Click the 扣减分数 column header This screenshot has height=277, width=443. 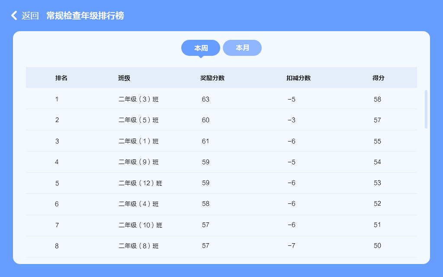299,78
